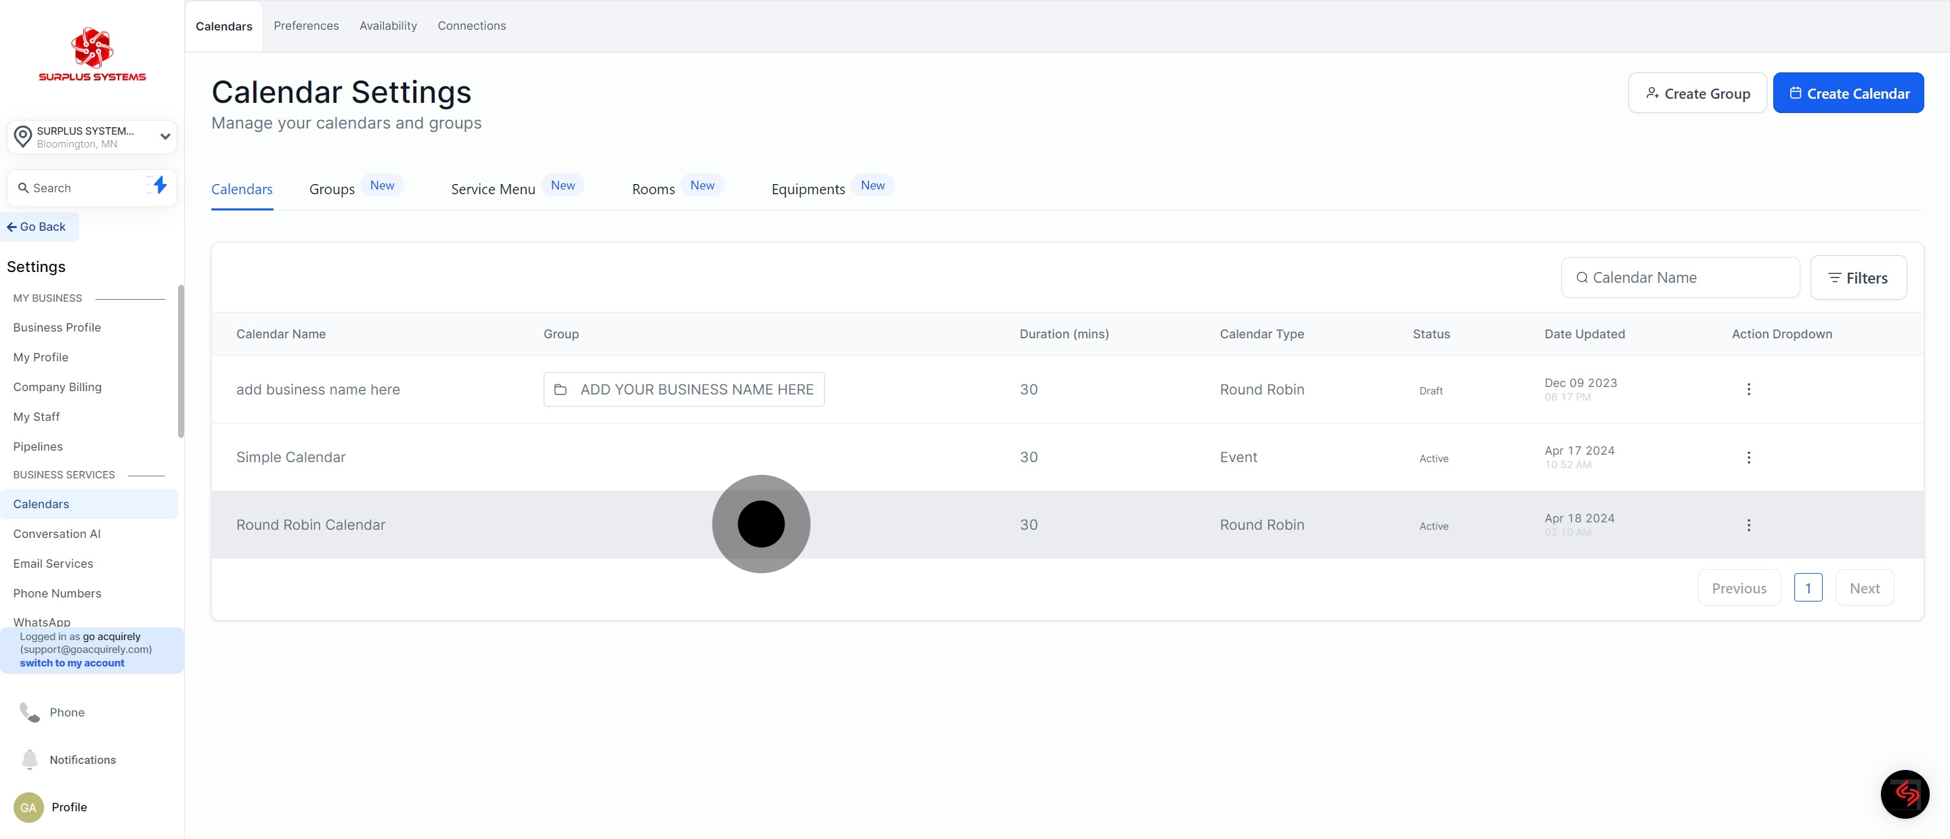Image resolution: width=1950 pixels, height=839 pixels.
Task: Click switch to my account link
Action: coord(72,662)
